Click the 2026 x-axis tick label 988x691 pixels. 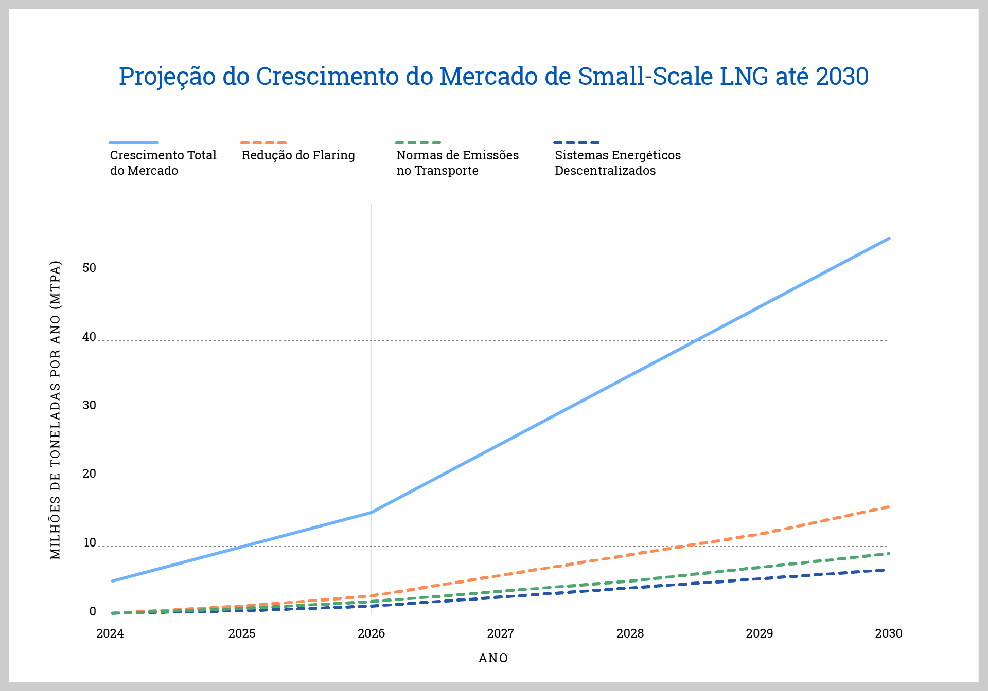(x=371, y=633)
